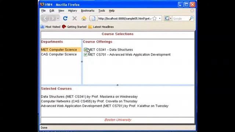235x132 pixels.
Task: Grab the horizontal splitter handle above Selected Courses
Action: pyautogui.click(x=117, y=85)
